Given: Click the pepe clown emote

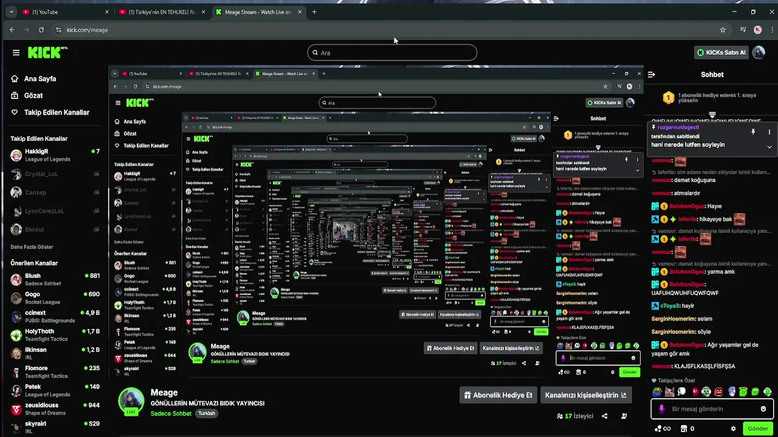Looking at the screenshot, I should pos(657,392).
